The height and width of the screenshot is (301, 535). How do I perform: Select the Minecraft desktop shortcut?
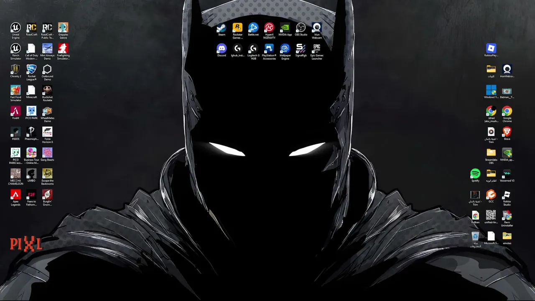point(31,92)
